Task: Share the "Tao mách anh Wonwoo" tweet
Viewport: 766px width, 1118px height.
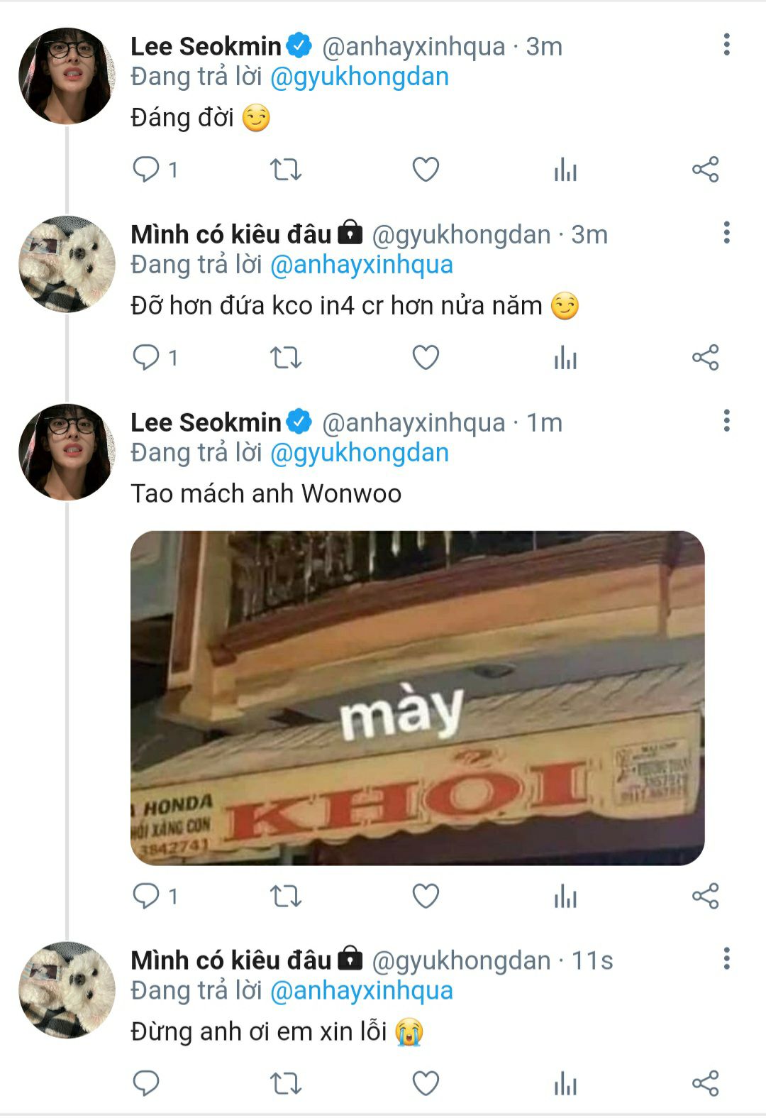Action: click(705, 897)
